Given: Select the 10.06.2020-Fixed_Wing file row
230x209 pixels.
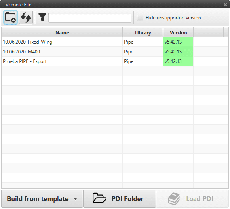Looking at the screenshot, I should pyautogui.click(x=115, y=42).
